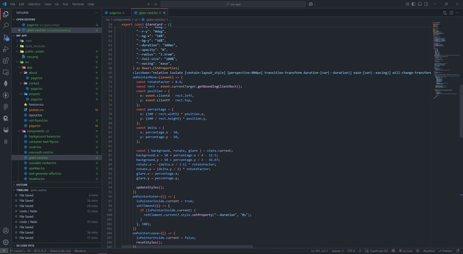The image size is (463, 254).
Task: Open the Terminal menu
Action: 78,4
